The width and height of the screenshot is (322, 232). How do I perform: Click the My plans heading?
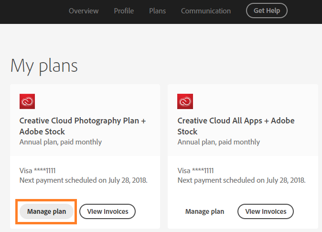(44, 65)
